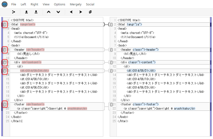This screenshot has height=139, width=213.
Task: Click left pane '</footer>' line
Action: (x=21, y=113)
